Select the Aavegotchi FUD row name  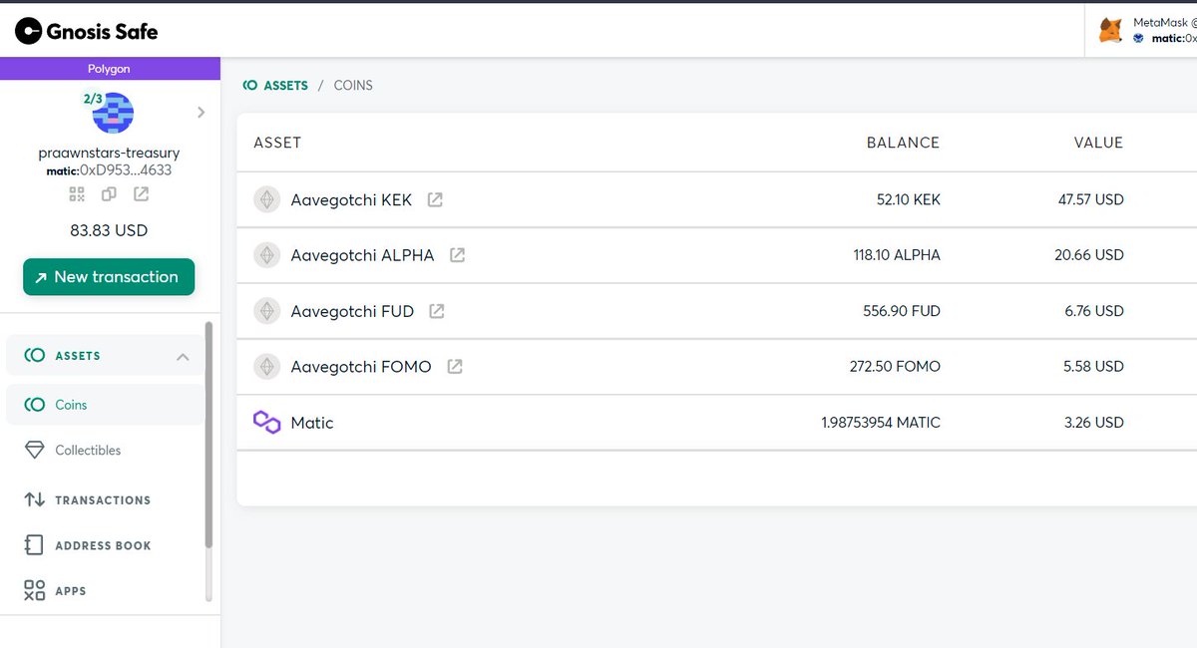click(352, 311)
